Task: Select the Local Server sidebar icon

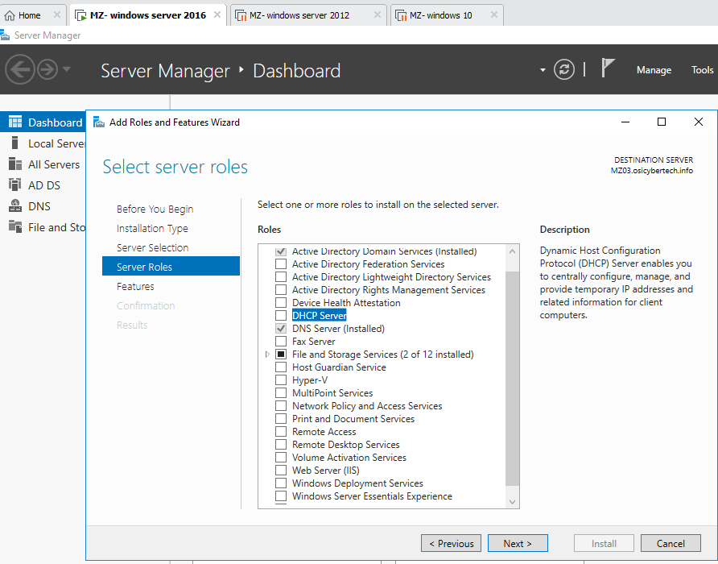Action: coord(15,143)
